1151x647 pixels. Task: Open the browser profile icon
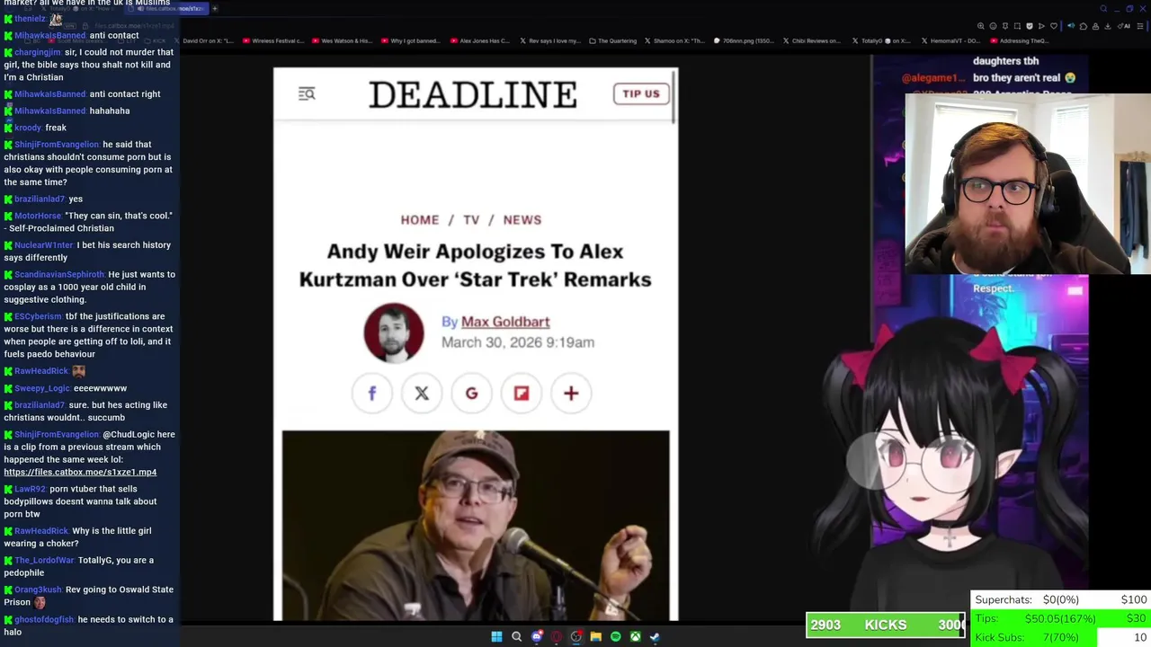1095,26
